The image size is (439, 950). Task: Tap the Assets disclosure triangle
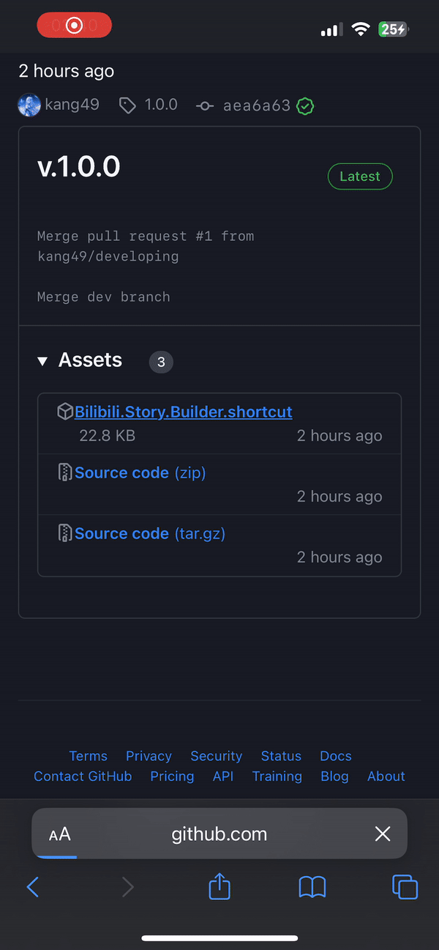42,360
